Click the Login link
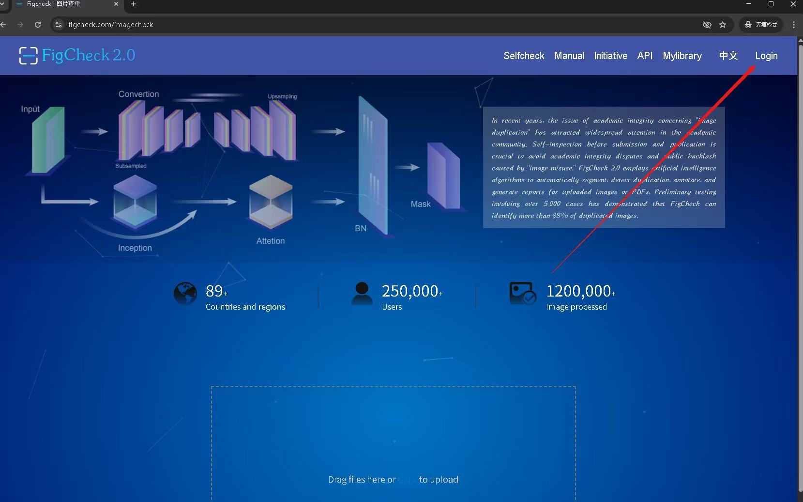This screenshot has height=502, width=803. 766,56
